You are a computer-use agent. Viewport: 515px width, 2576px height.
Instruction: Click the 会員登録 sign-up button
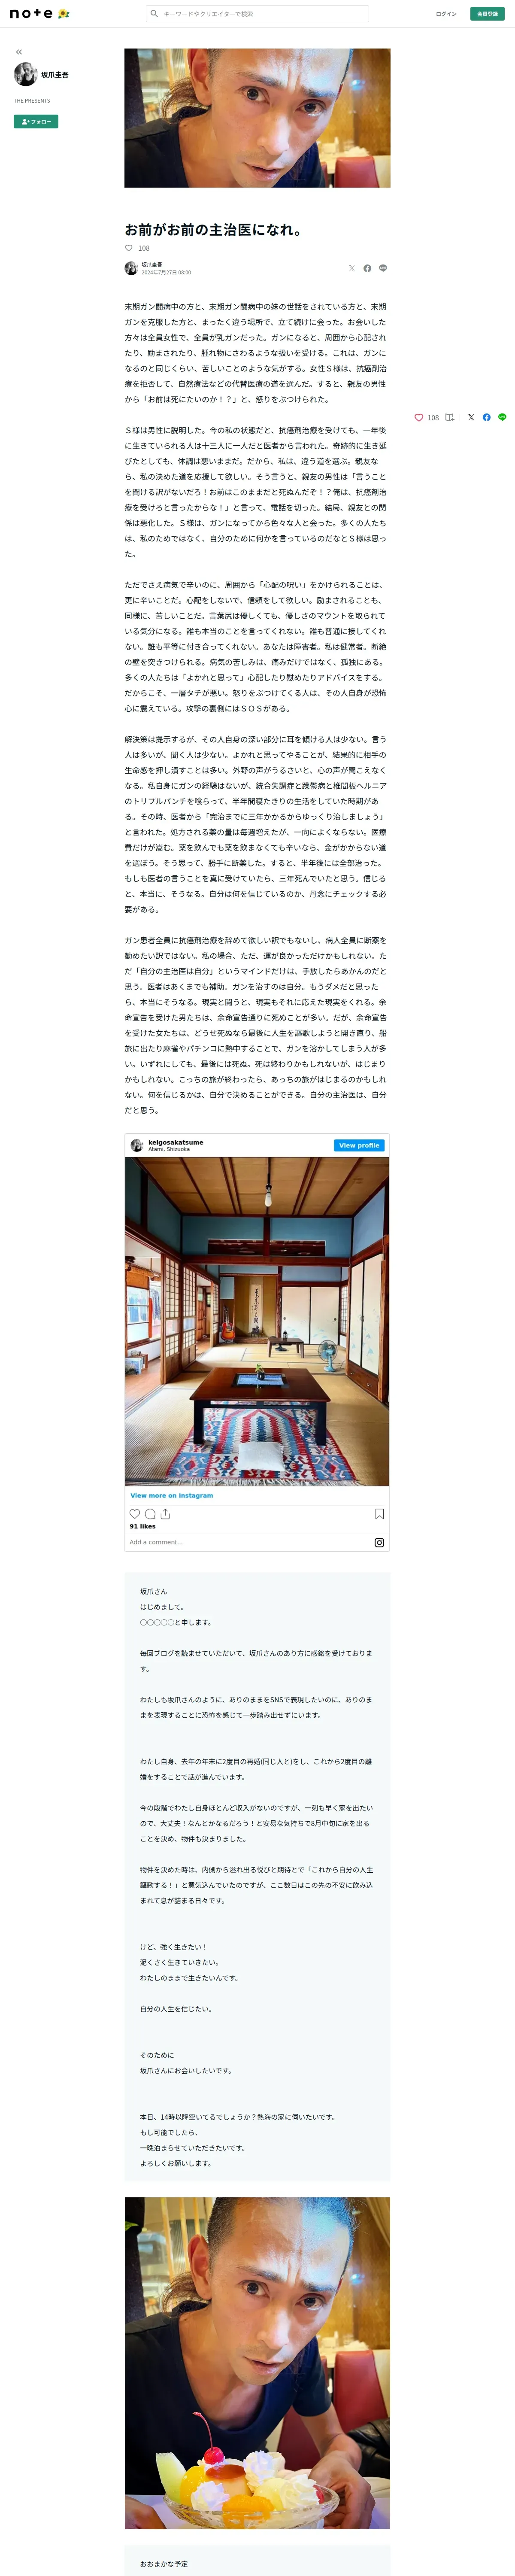(487, 14)
